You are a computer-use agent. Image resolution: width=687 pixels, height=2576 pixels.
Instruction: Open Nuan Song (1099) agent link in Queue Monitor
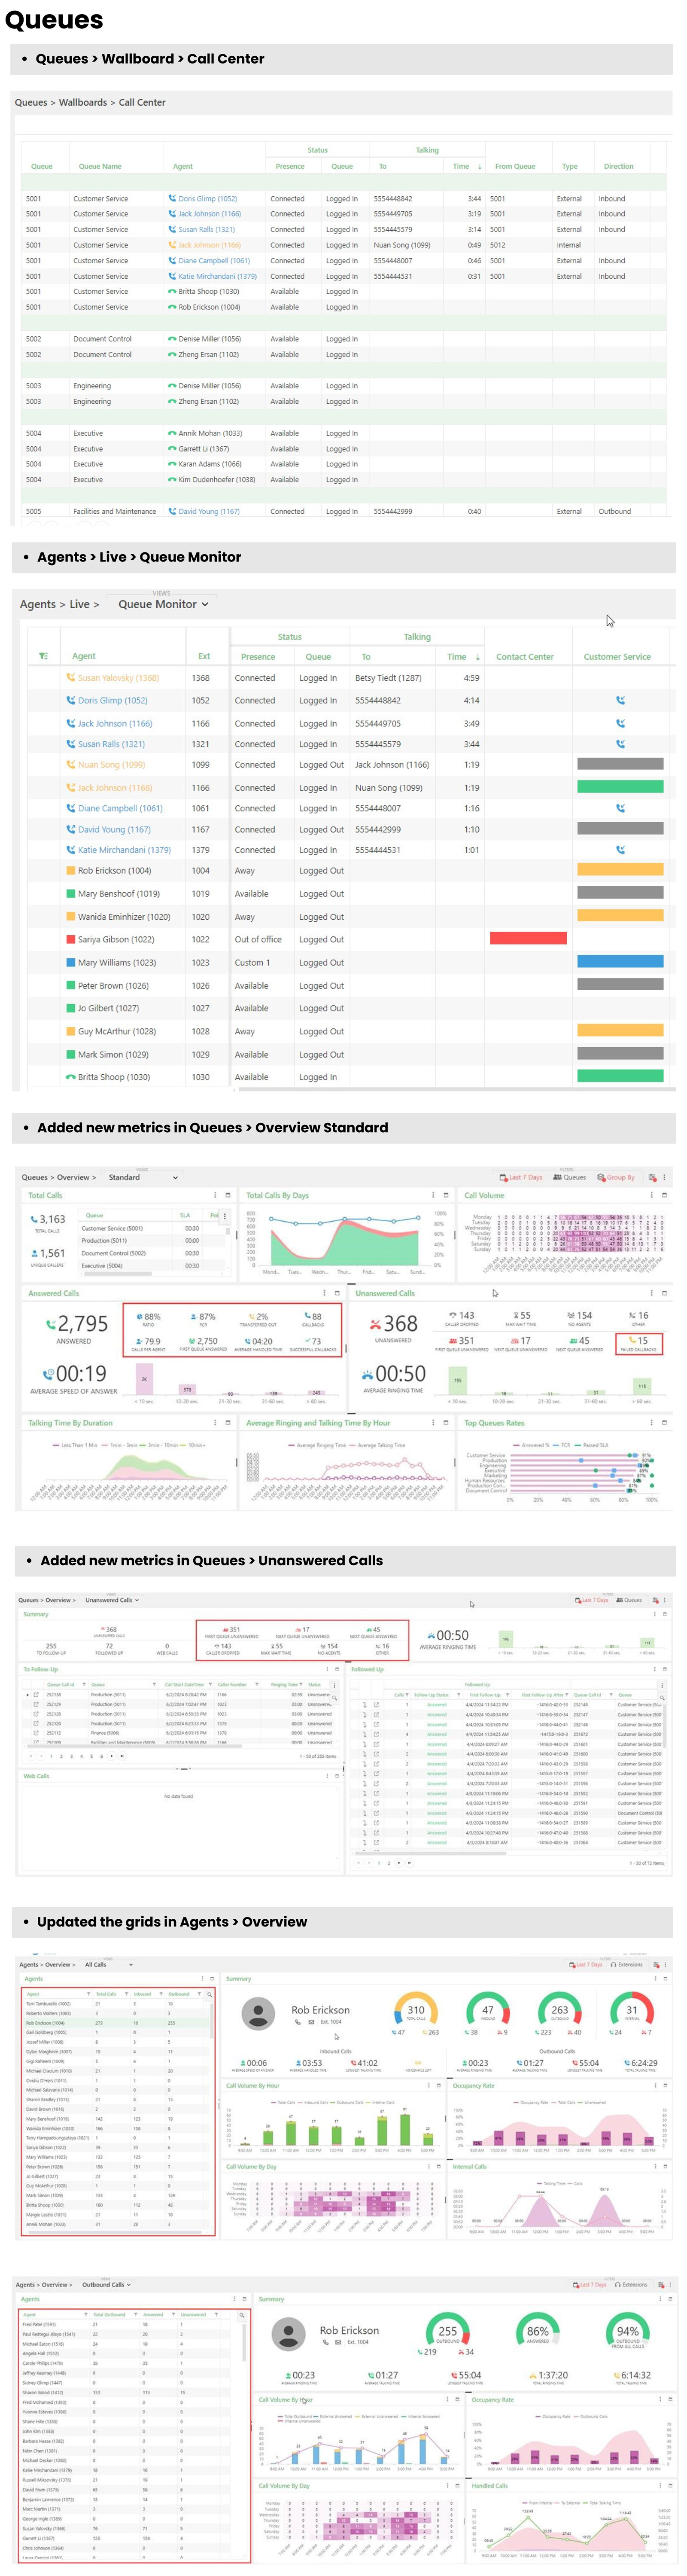coord(111,765)
